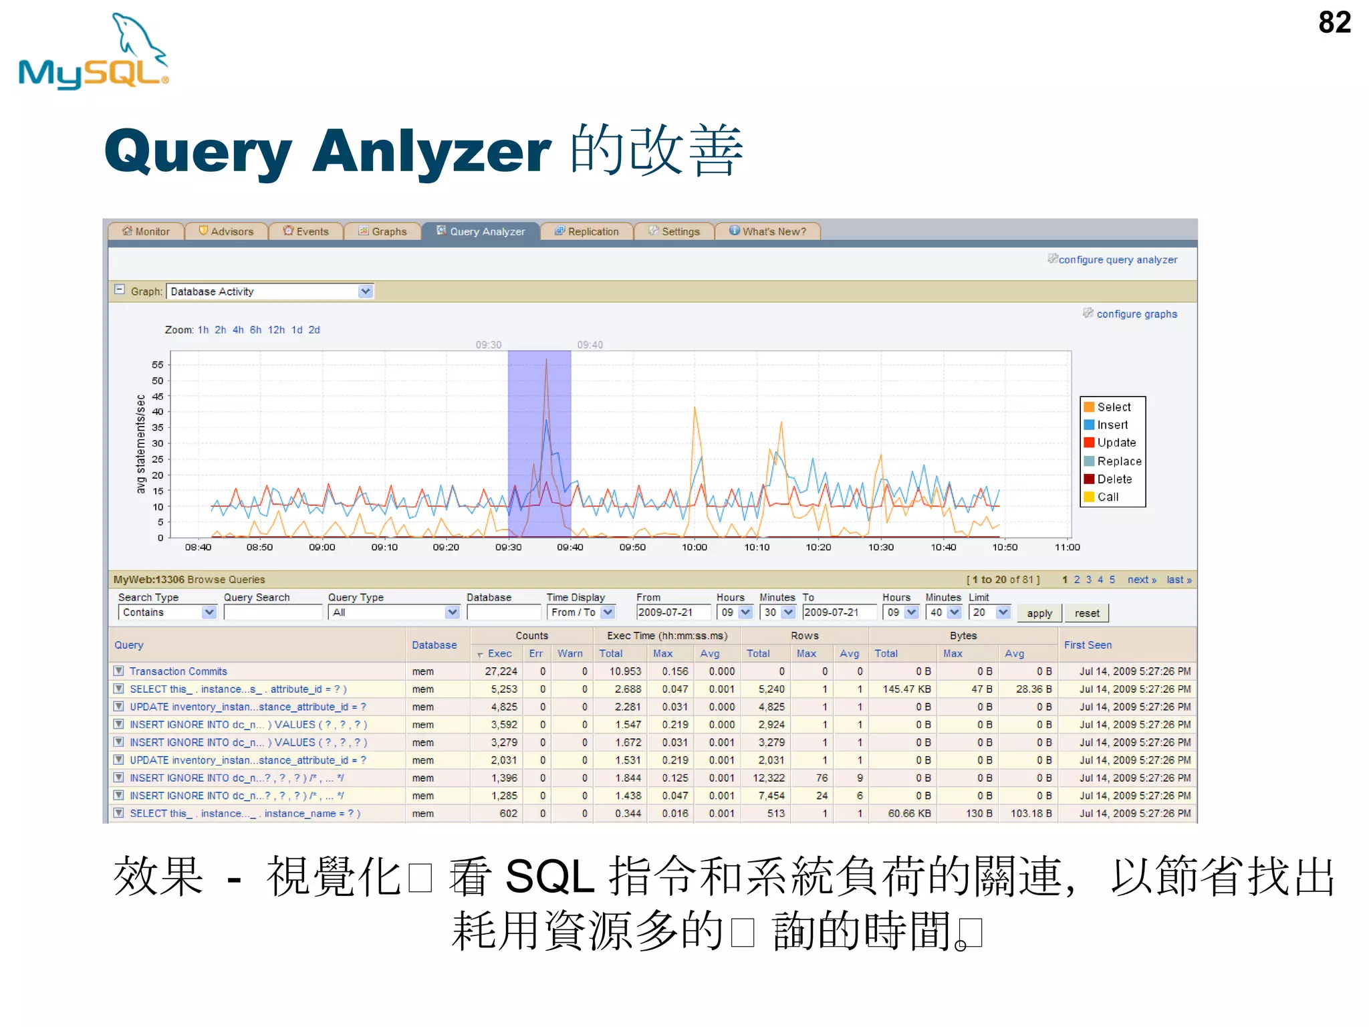Select the Query Analyzer tab
This screenshot has width=1369, height=1027.
point(481,231)
